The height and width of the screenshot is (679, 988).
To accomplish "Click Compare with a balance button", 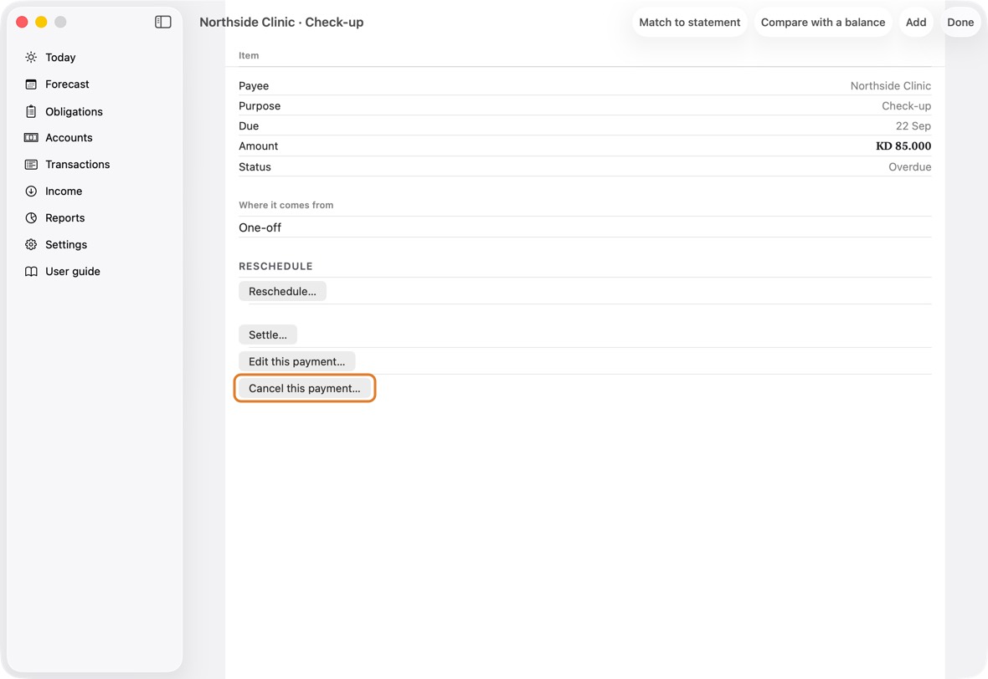I will (823, 22).
